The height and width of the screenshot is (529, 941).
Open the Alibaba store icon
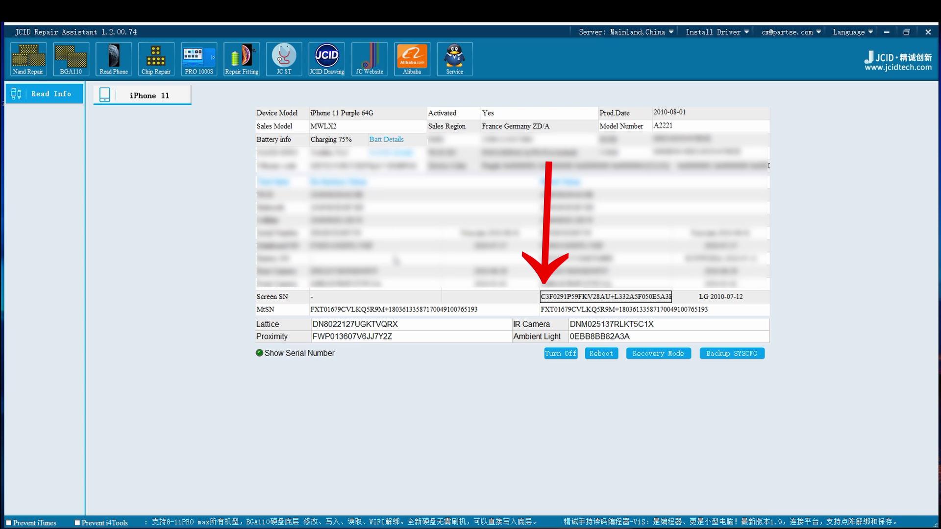pyautogui.click(x=412, y=59)
